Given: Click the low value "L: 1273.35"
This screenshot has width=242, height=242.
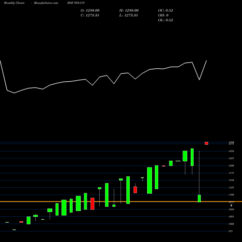Looking at the screenshot, I should 129,15.
